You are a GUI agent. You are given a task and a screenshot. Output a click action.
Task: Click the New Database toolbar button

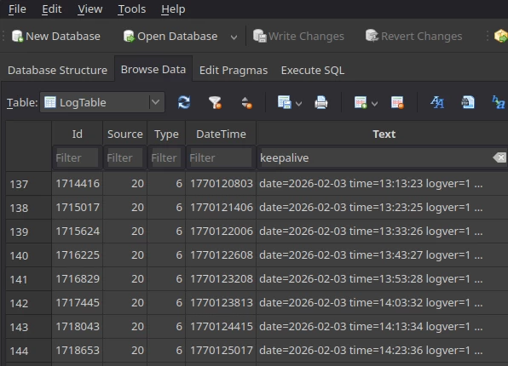[x=55, y=36]
